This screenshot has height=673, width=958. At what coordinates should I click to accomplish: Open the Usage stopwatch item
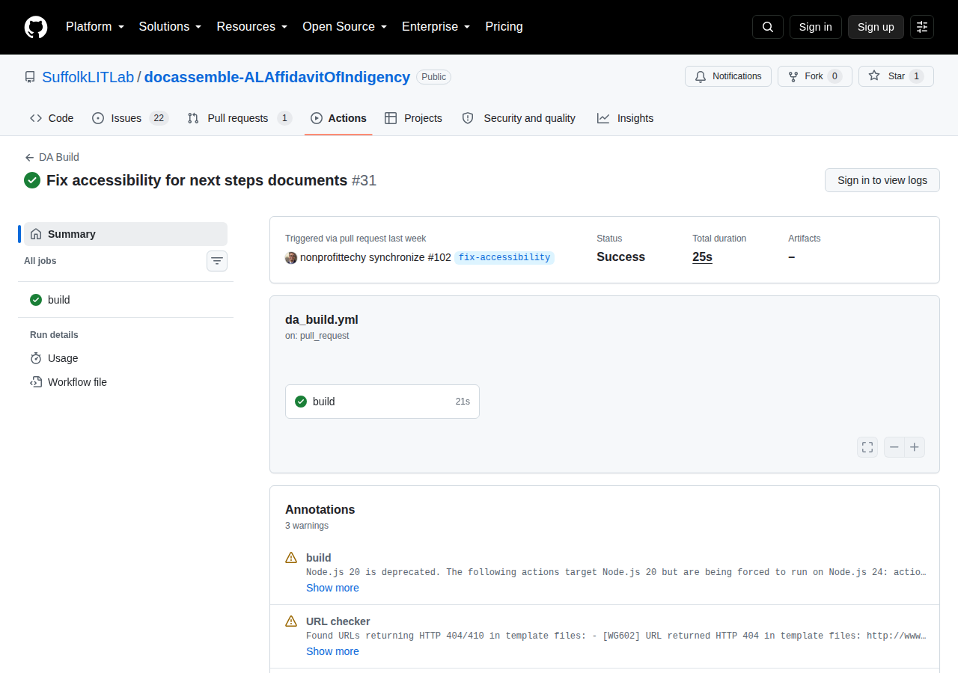click(x=126, y=358)
